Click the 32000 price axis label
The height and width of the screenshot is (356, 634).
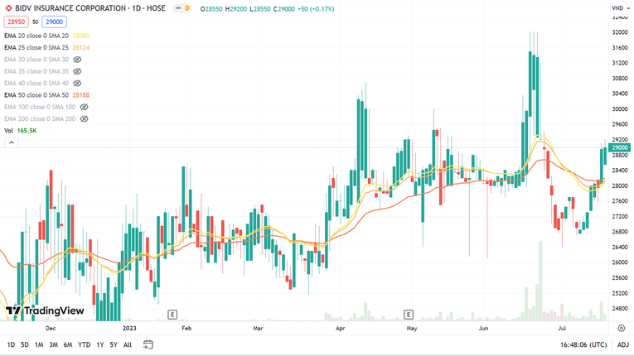click(619, 32)
